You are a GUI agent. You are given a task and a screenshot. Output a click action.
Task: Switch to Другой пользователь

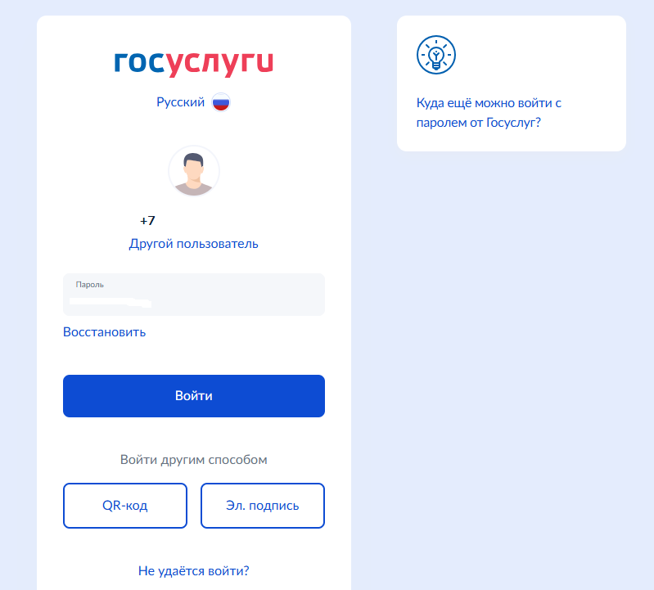(193, 244)
